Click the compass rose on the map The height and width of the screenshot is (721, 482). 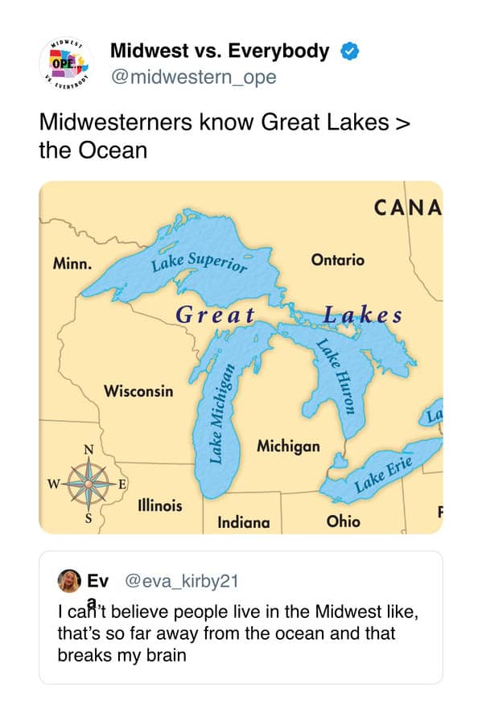(89, 484)
